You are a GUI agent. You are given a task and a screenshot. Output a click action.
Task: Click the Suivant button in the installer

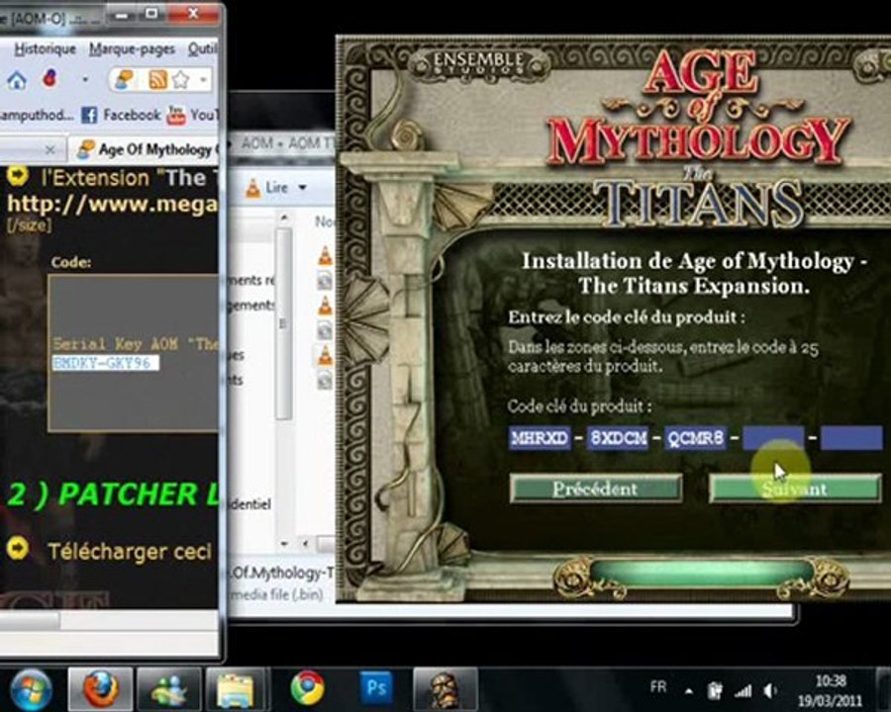[x=795, y=489]
